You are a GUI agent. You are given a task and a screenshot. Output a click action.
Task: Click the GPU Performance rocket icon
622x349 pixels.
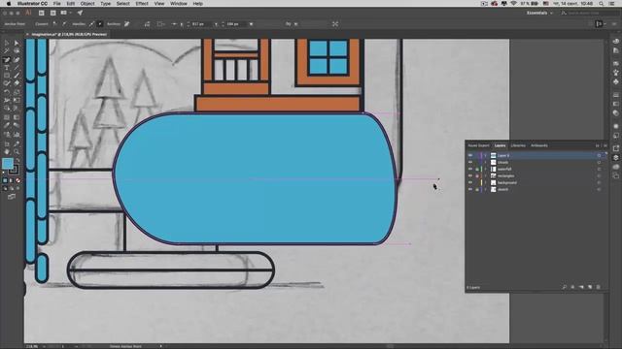(x=80, y=13)
